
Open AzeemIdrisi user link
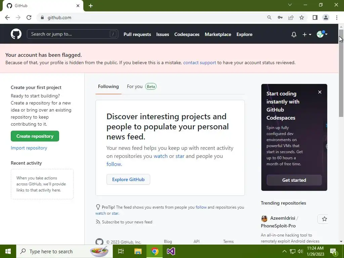[283, 218]
